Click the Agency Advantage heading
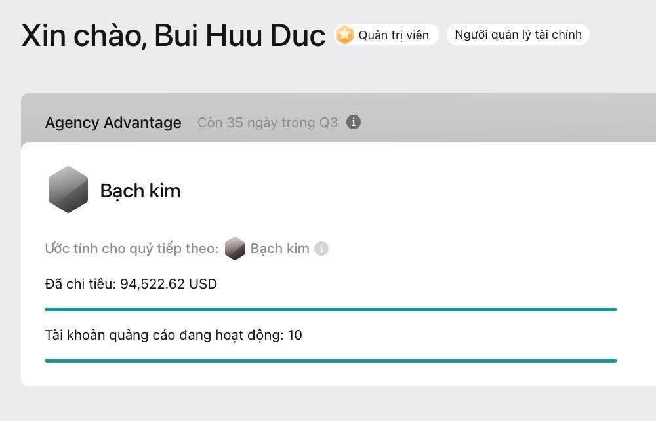 [x=113, y=123]
